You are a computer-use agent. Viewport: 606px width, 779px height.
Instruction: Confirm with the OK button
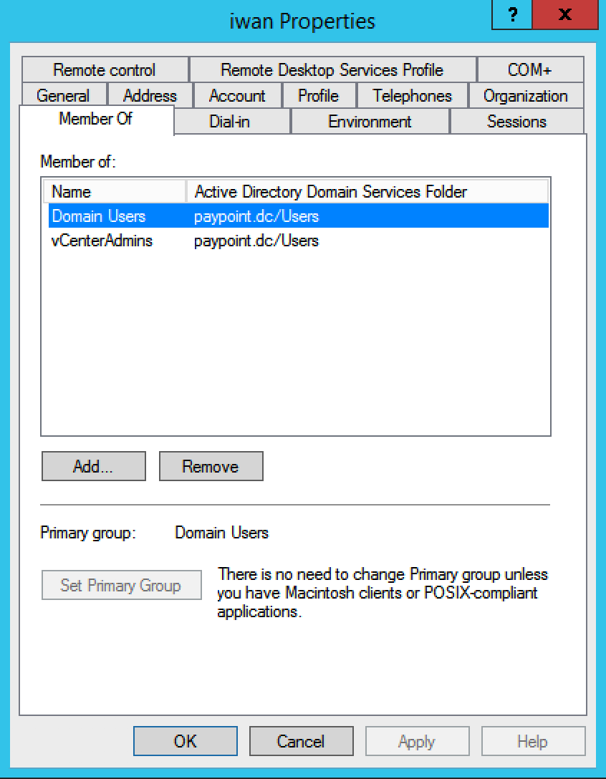(x=185, y=742)
